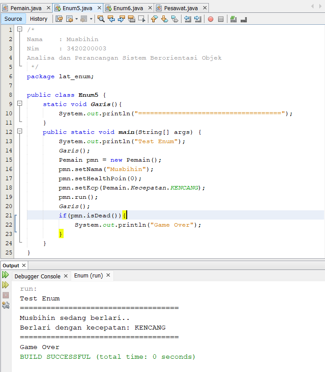
Task: Collapse the main method fold on line 12
Action: point(20,131)
